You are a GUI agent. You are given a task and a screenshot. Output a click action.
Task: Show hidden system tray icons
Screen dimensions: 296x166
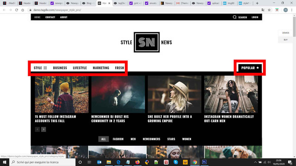(x=255, y=162)
